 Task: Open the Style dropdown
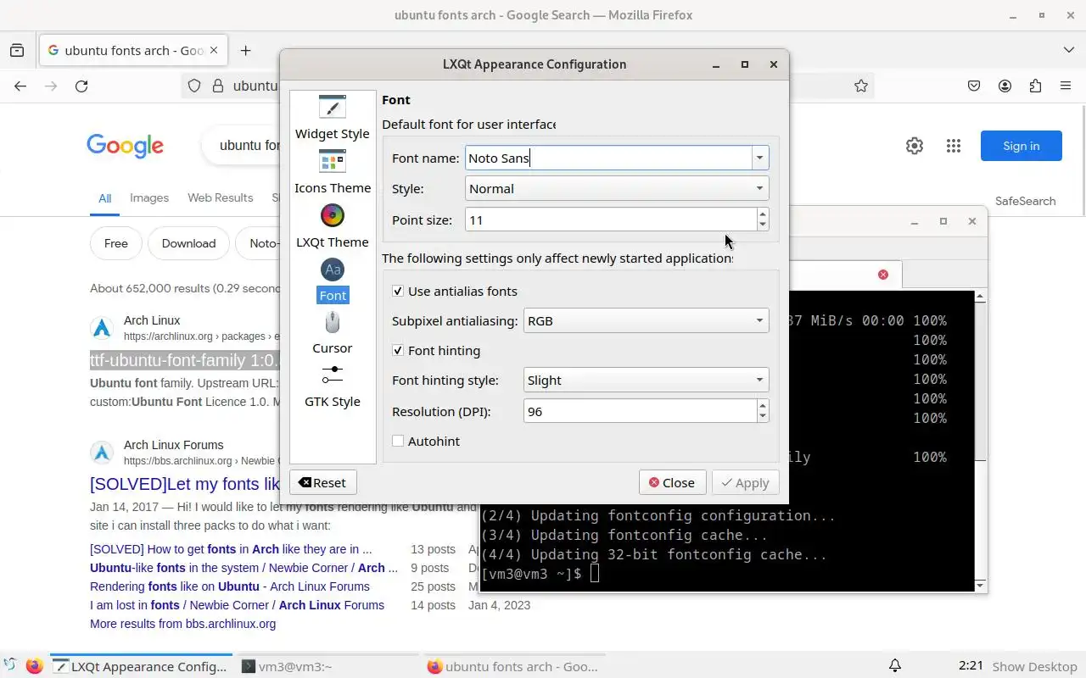[x=617, y=188]
